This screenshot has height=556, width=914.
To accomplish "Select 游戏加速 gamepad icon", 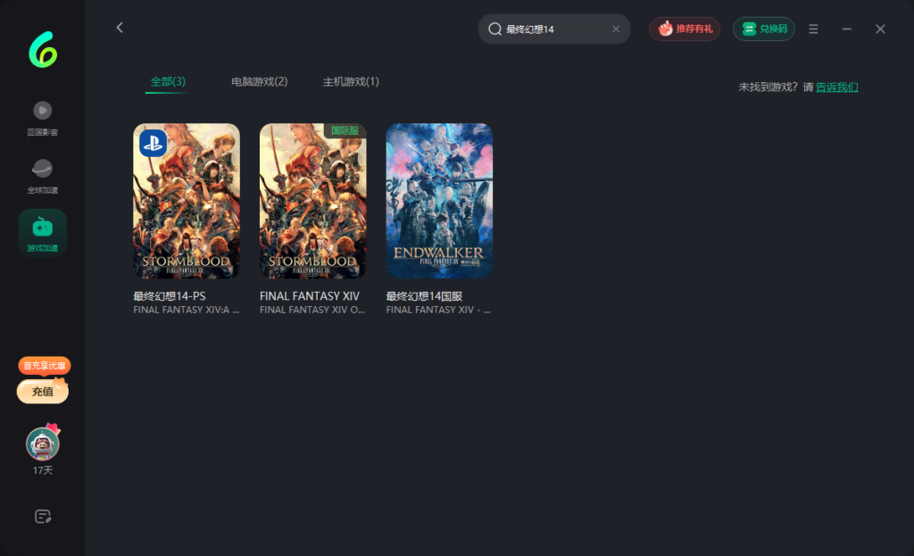I will 42,228.
